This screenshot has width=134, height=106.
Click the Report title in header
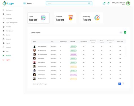pos(29,3)
